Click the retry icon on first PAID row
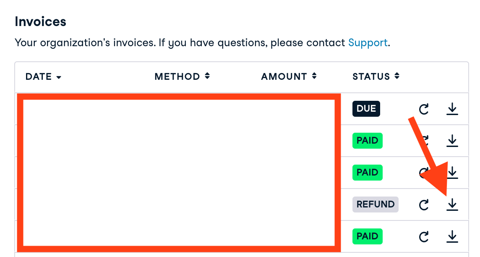The height and width of the screenshot is (257, 480). tap(425, 141)
